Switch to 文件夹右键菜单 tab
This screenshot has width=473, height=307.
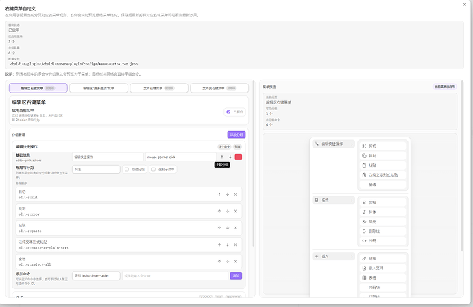coord(219,88)
